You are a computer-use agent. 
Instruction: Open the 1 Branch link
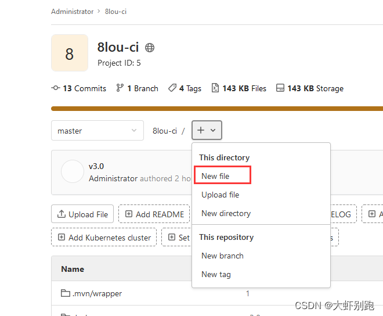[138, 88]
